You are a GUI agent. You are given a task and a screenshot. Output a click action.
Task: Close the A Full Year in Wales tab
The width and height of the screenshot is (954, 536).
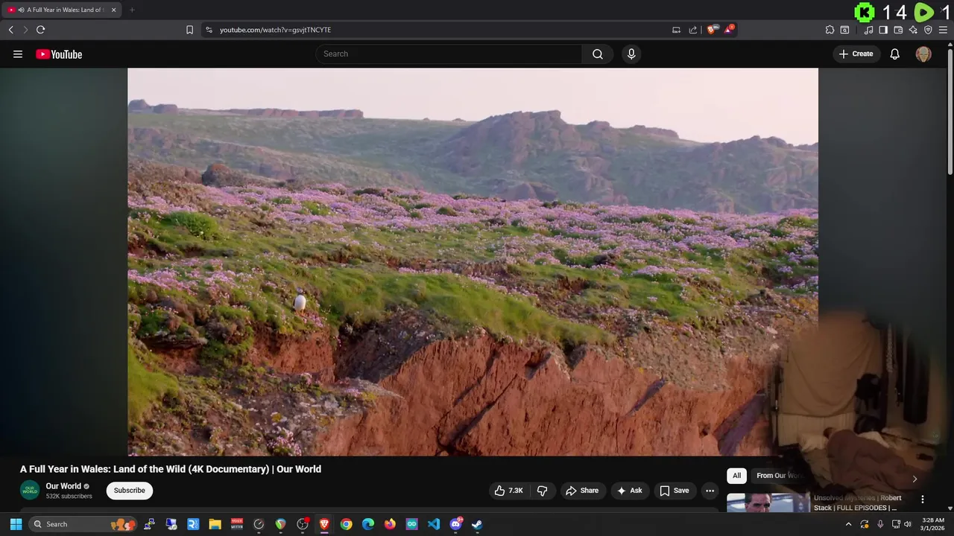click(114, 10)
